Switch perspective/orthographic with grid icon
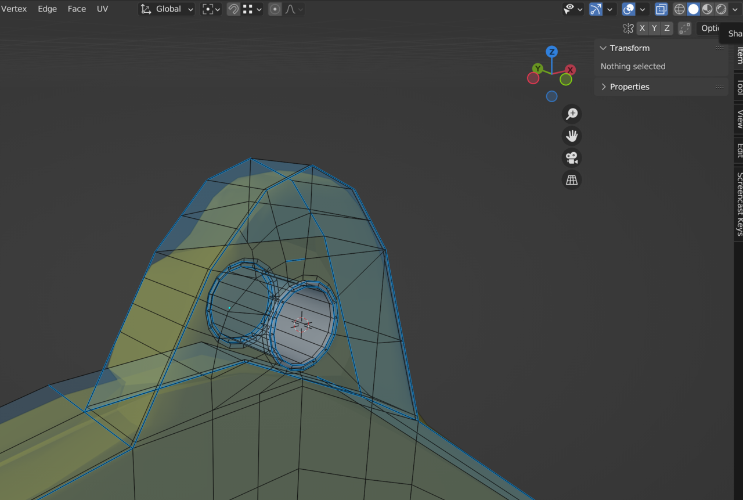 point(572,180)
